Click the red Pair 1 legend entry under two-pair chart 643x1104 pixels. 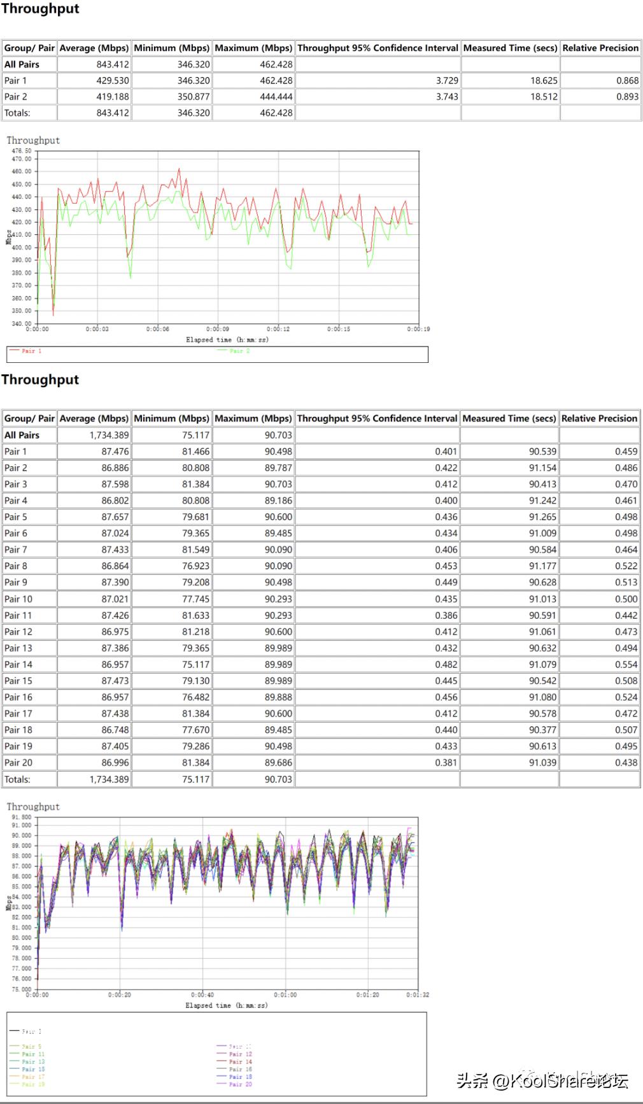tap(25, 351)
